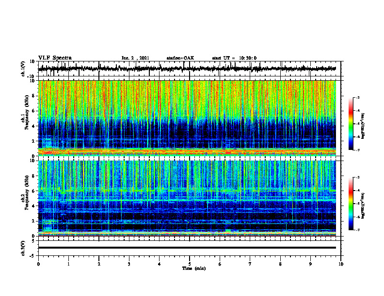Viewport: 384px width, 296px height.
Task: Select the "start UT = 10:30:0" text
Action: (x=234, y=58)
